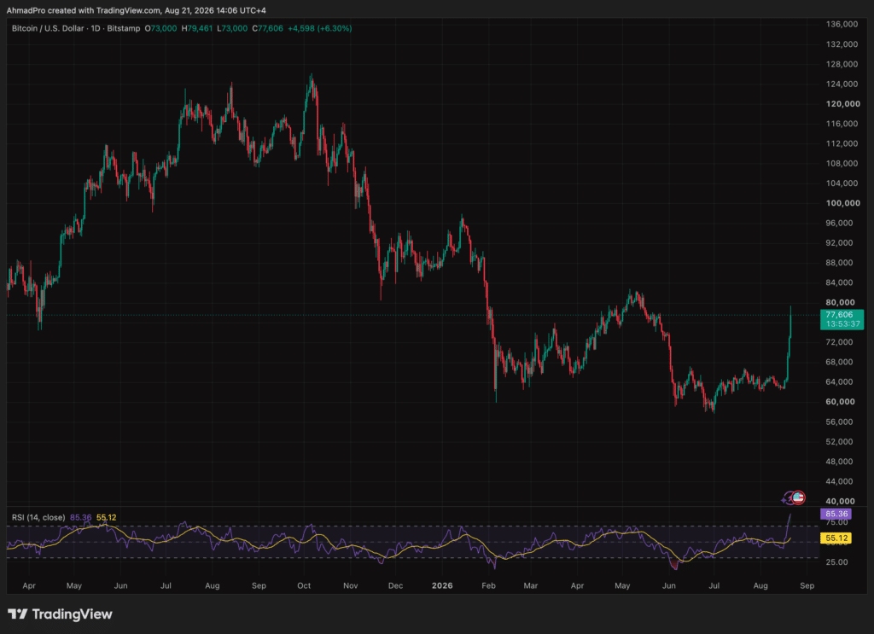Click the 75.00 RSI scale label
Viewport: 874px width, 634px height.
point(836,522)
